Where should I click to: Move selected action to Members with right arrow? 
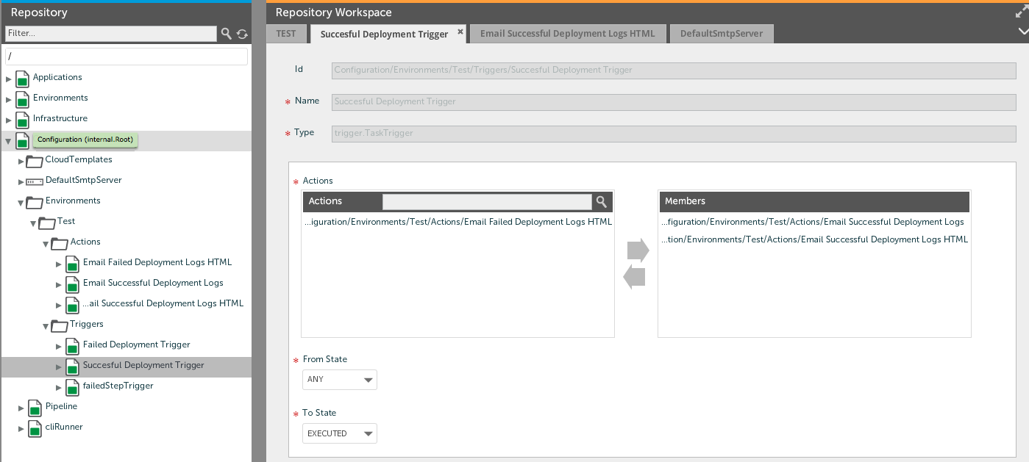click(x=638, y=250)
